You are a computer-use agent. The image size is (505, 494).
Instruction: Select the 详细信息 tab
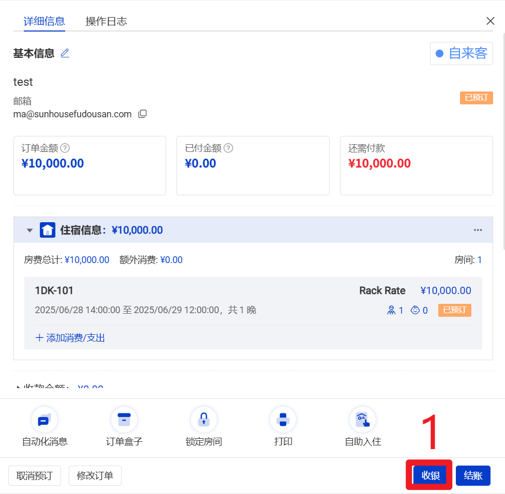(x=44, y=21)
